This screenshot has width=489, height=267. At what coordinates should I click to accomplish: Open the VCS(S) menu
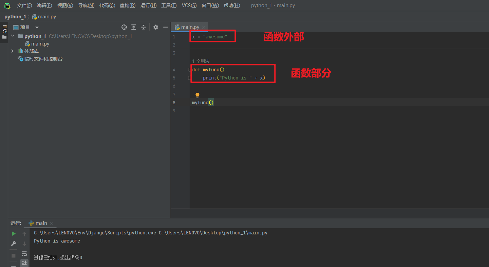click(x=189, y=5)
